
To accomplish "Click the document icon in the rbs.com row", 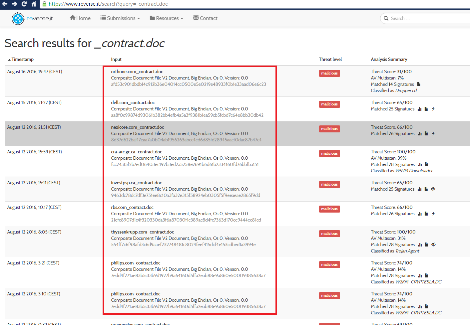I will tap(426, 214).
